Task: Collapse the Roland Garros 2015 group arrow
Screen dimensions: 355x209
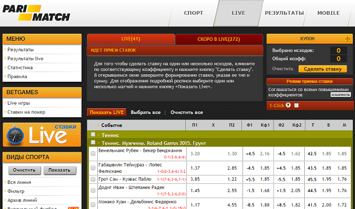Action: tap(99, 143)
